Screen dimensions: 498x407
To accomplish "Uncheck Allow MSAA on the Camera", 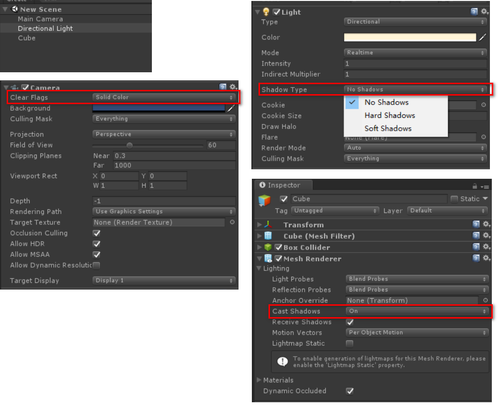I will pyautogui.click(x=96, y=254).
